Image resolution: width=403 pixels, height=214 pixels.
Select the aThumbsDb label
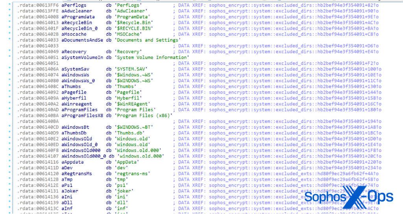[74, 133]
